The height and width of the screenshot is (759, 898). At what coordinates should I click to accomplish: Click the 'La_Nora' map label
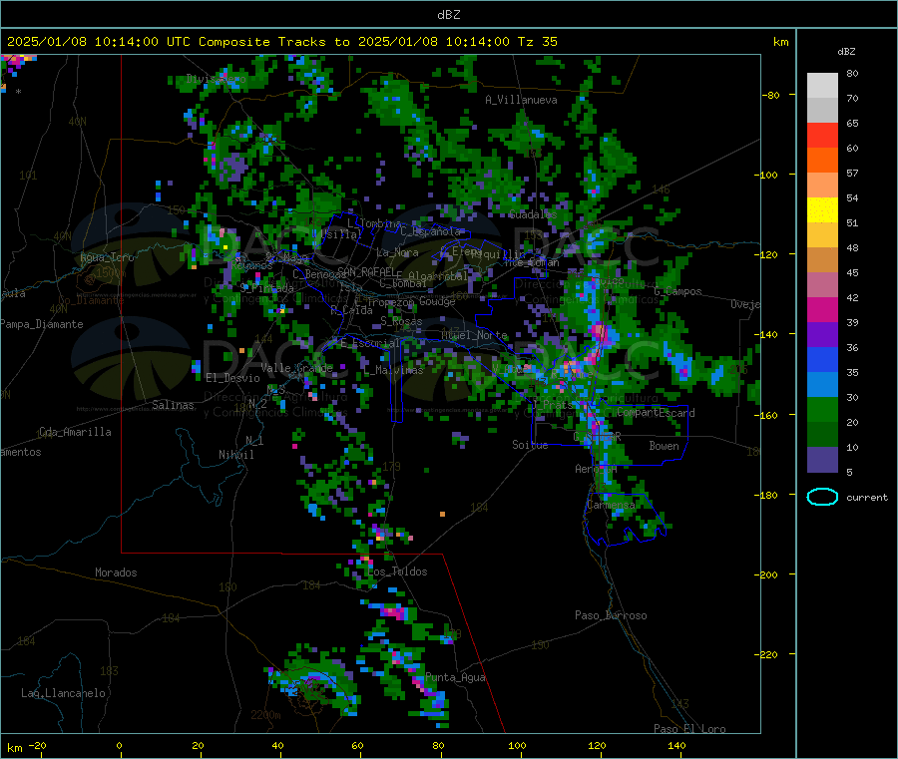397,252
